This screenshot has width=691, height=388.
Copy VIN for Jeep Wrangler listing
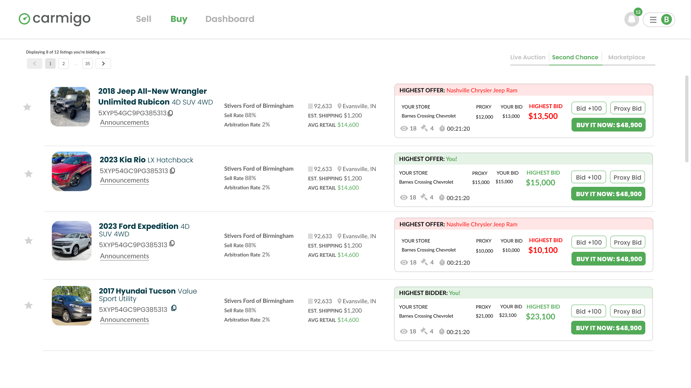click(170, 113)
